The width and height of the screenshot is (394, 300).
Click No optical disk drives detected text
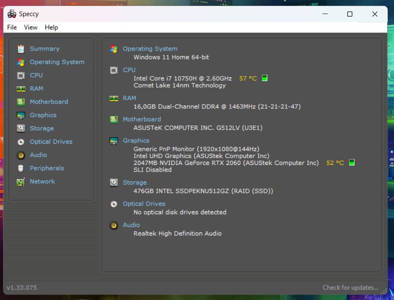tap(180, 212)
